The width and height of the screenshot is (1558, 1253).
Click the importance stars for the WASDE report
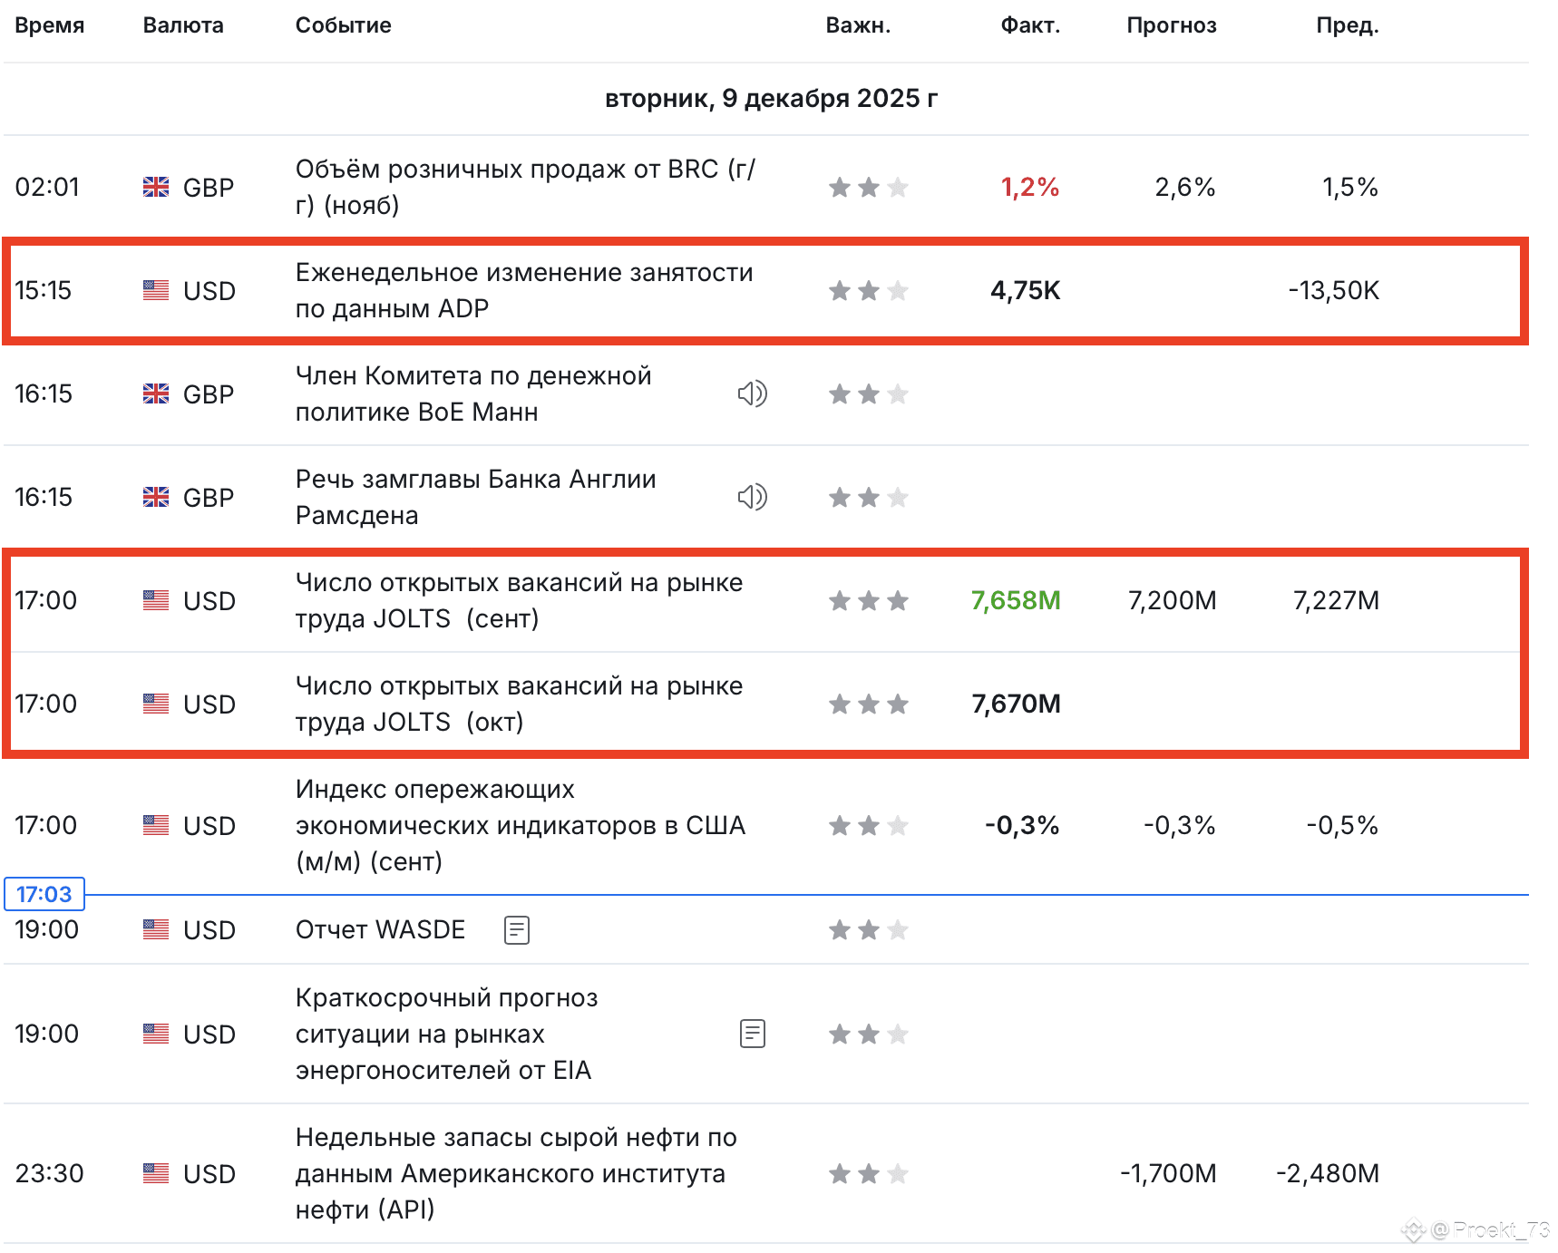click(x=868, y=929)
